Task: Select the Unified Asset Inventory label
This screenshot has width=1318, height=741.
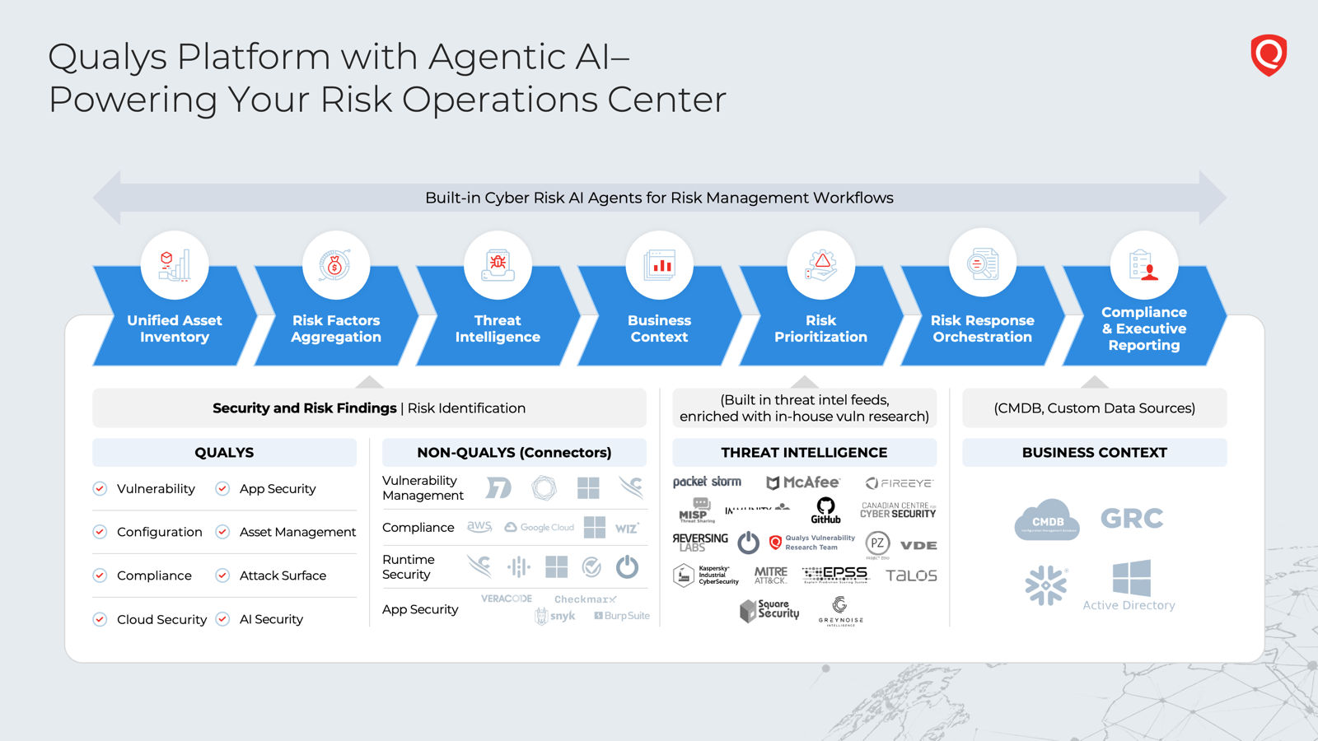Action: click(175, 329)
